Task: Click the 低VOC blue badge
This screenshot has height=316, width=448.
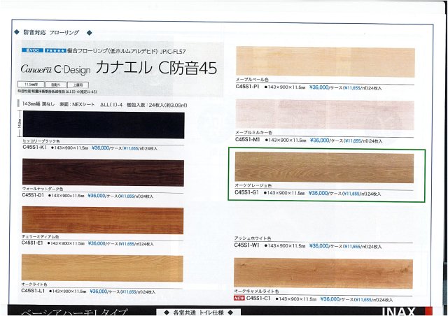Action: pos(33,50)
